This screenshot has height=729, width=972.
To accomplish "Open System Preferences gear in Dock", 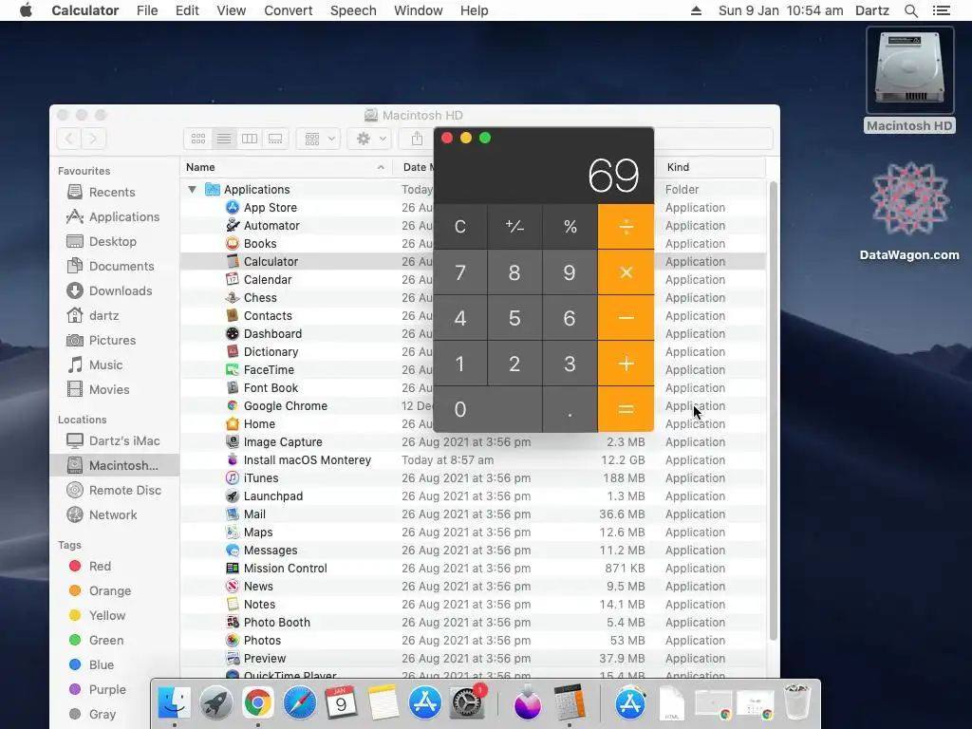I will coord(466,703).
